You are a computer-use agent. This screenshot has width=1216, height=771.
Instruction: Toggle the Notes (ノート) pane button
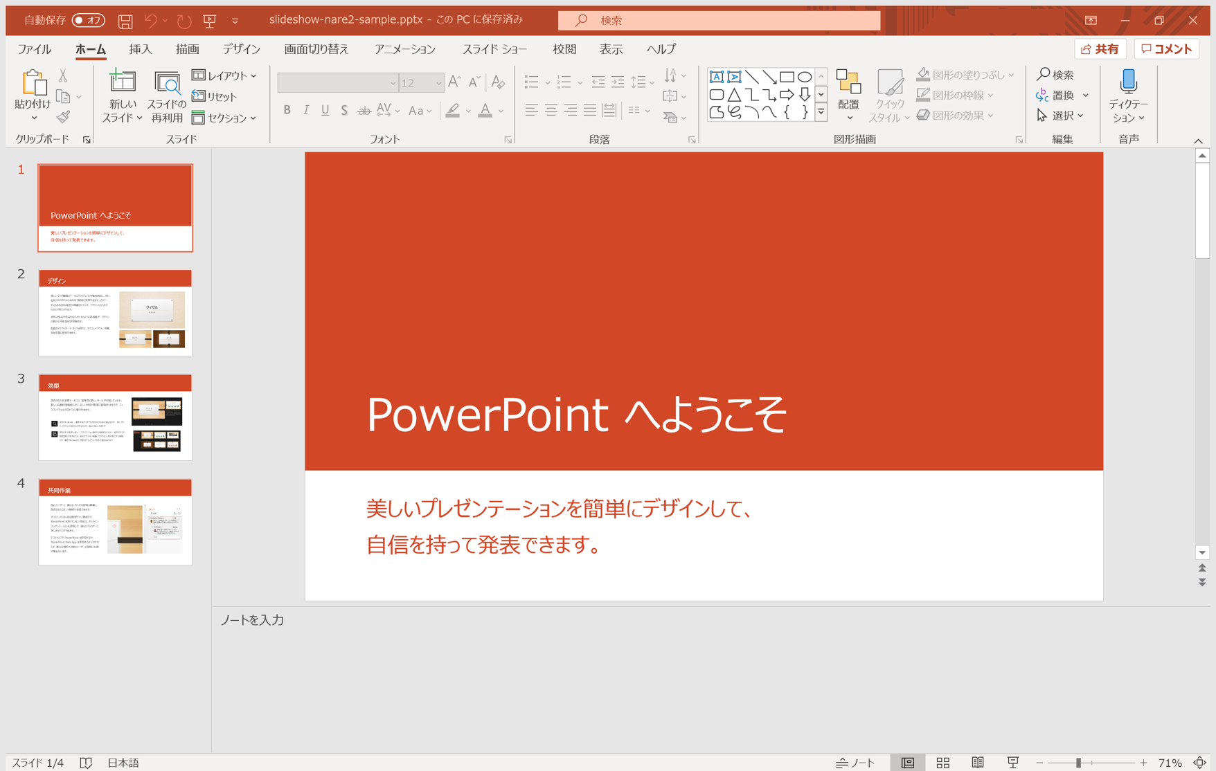[855, 762]
